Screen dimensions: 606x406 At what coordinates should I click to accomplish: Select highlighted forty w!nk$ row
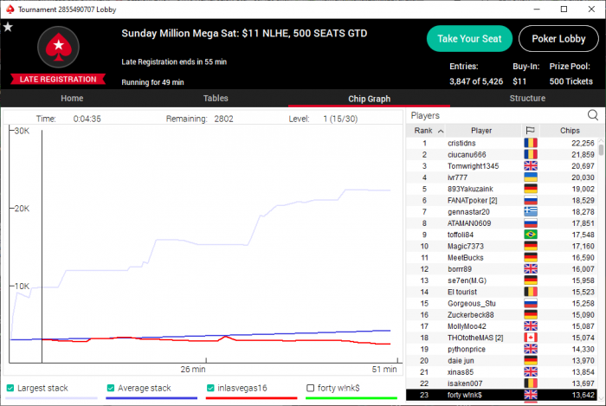point(501,395)
